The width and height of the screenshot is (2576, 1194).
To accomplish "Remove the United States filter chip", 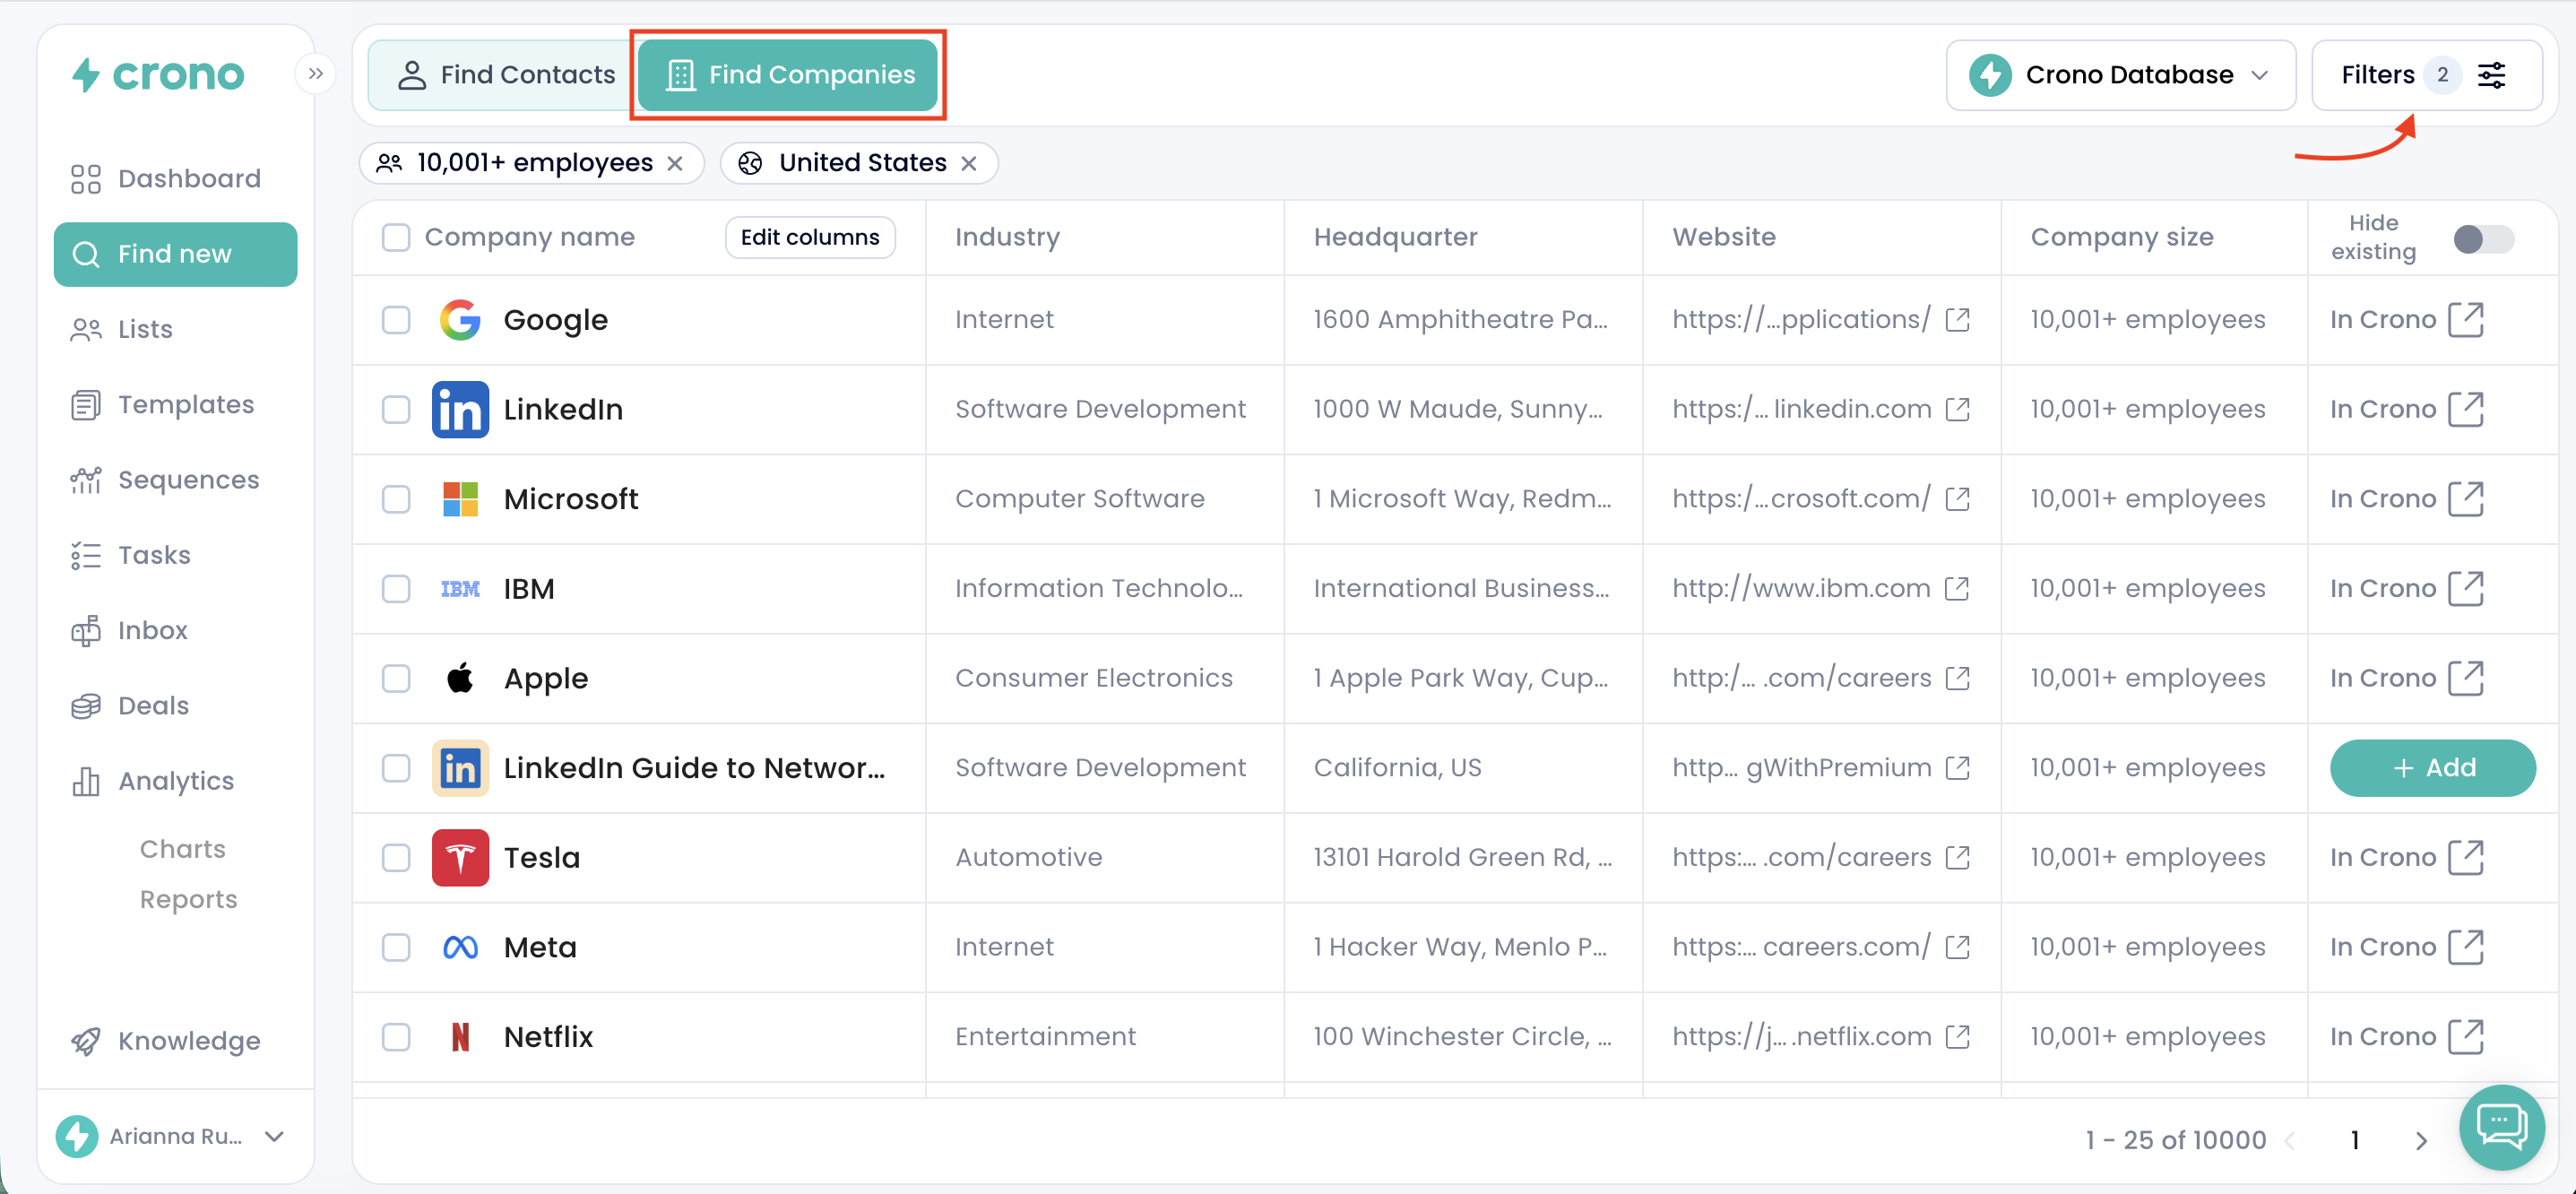I will [969, 163].
